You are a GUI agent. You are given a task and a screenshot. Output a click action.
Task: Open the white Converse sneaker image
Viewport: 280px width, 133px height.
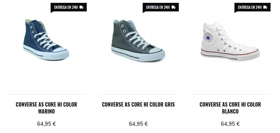coord(230,42)
